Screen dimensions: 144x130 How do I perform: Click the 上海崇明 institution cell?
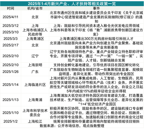pyautogui.click(x=35, y=65)
